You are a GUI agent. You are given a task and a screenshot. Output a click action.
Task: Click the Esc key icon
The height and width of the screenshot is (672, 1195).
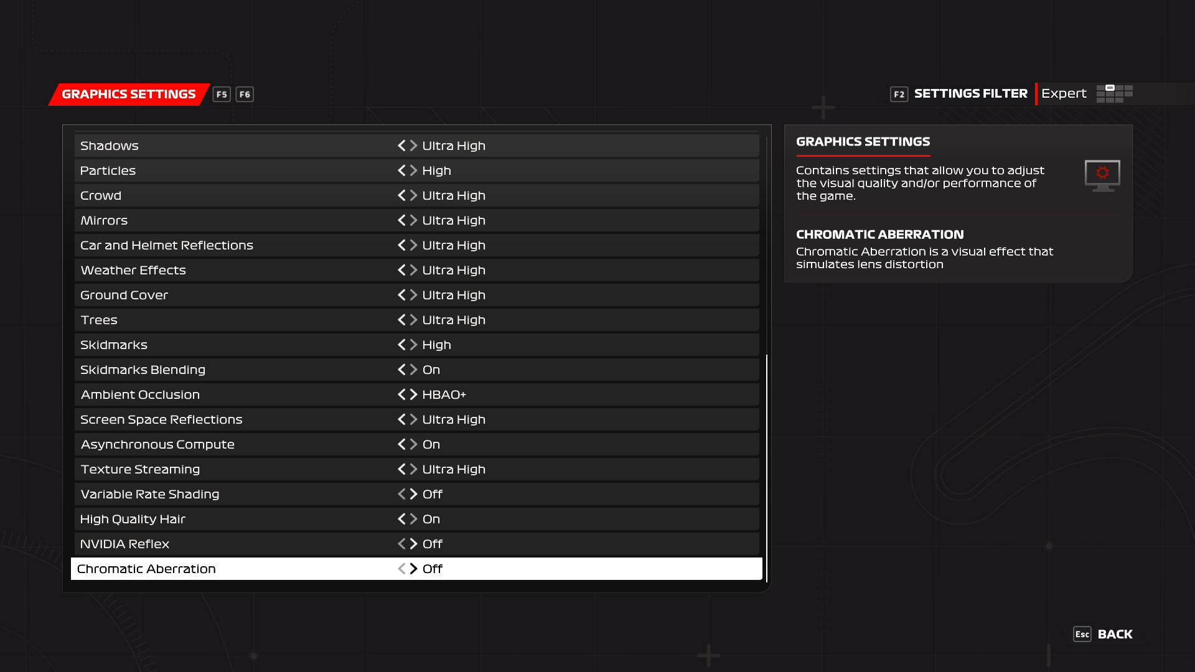click(1082, 634)
